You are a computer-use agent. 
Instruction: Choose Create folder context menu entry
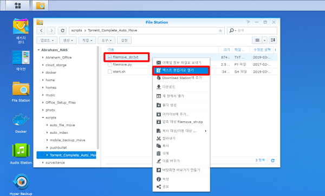click(x=181, y=105)
